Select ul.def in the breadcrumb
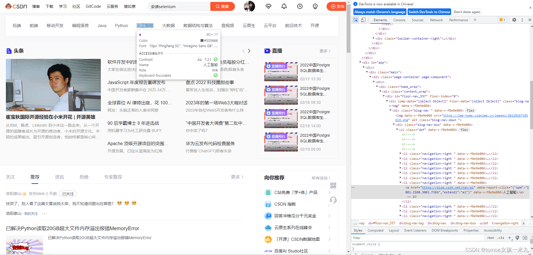Screen dimensions: 533x255 pyautogui.click(x=484, y=223)
